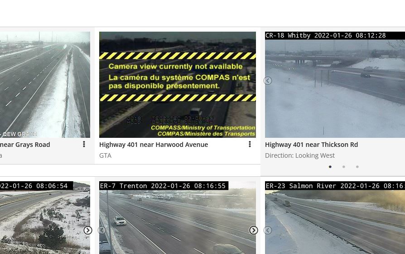Show the previous image on the Thickson Rd camera

[x=268, y=80]
